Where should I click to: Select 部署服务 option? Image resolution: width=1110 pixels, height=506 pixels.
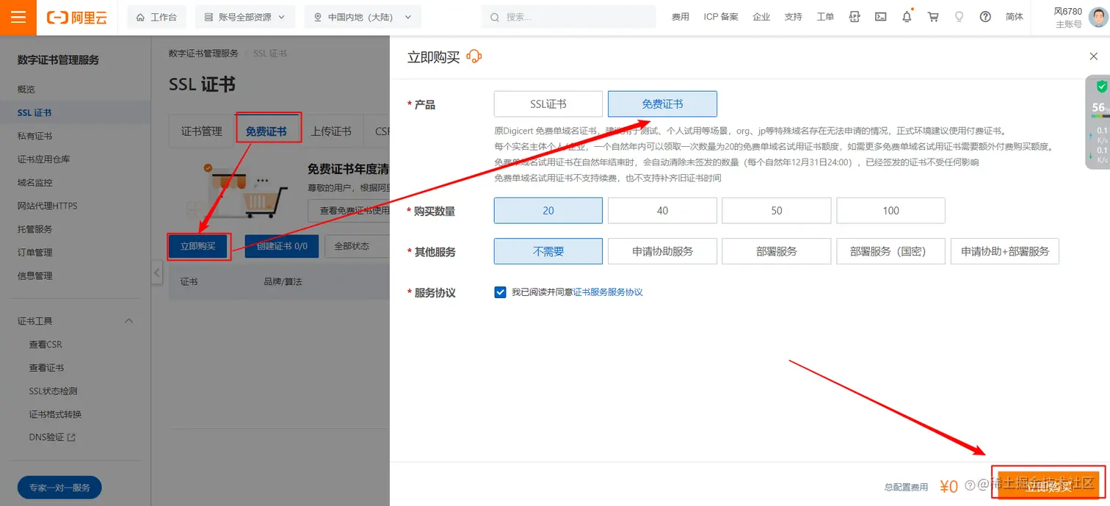pos(777,251)
